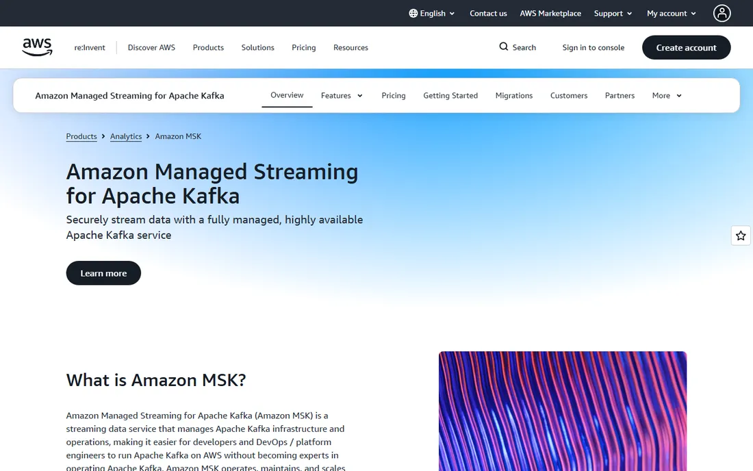Follow the Products breadcrumb link

tap(81, 136)
